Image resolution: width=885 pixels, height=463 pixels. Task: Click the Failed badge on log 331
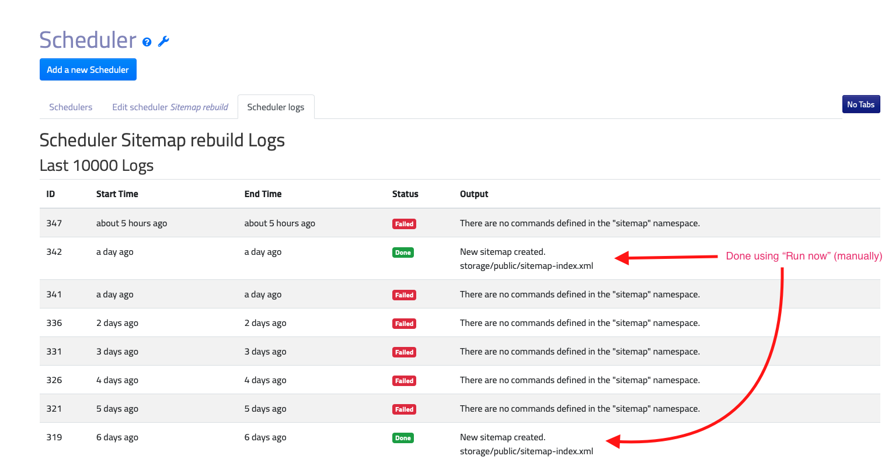pos(404,352)
